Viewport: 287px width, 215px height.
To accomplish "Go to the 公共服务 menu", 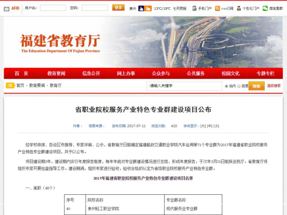I will coord(196,74).
